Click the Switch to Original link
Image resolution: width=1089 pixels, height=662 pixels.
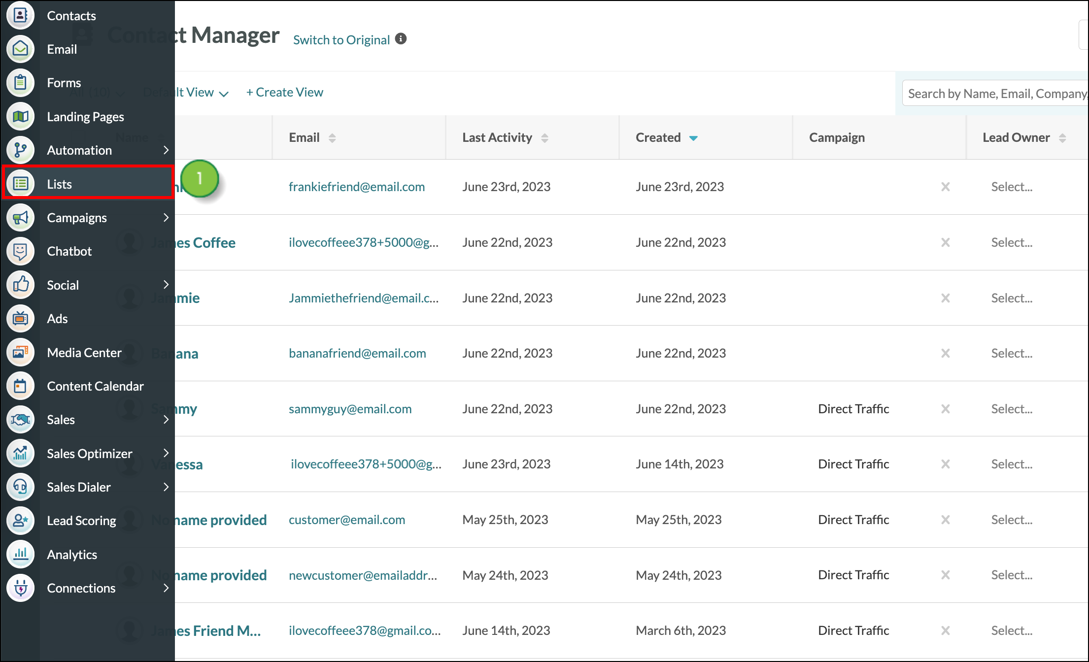pyautogui.click(x=341, y=39)
